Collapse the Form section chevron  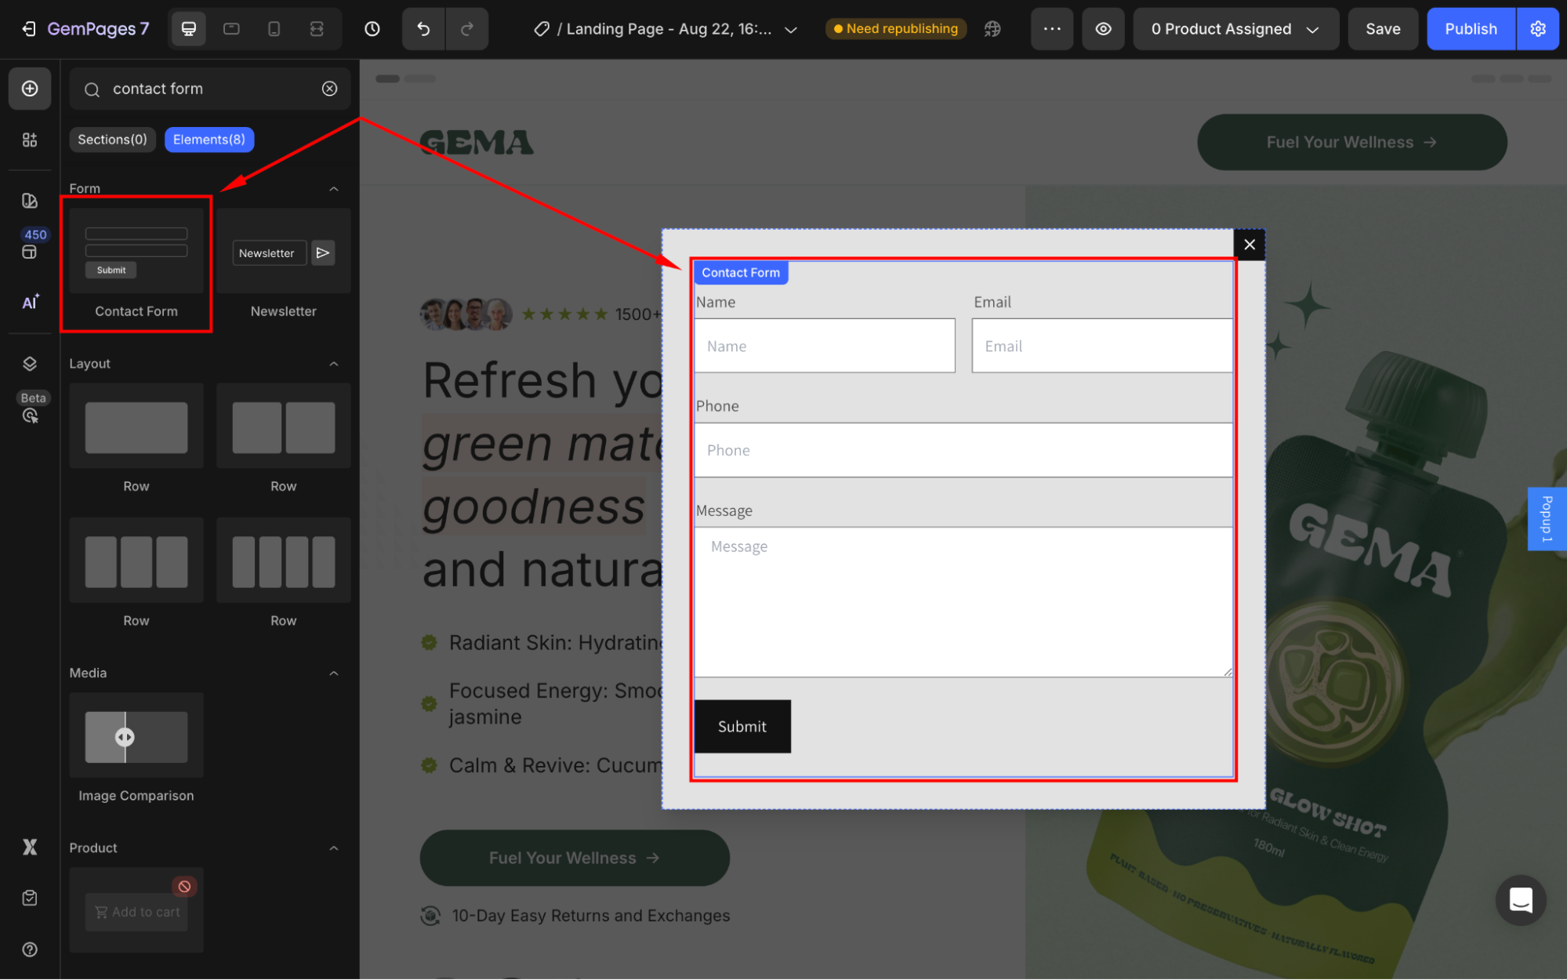click(x=334, y=189)
